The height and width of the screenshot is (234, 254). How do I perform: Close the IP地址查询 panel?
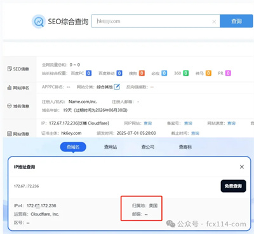click(x=242, y=167)
